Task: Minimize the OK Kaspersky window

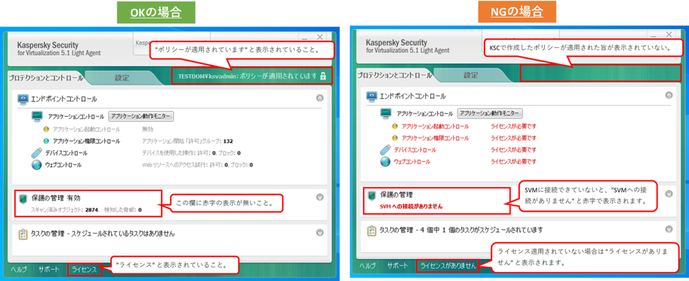Action: pyautogui.click(x=304, y=38)
